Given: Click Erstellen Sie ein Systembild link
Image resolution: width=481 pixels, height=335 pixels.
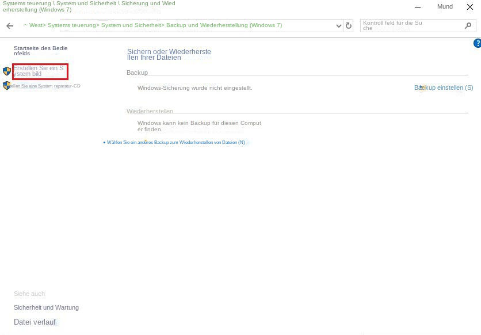Looking at the screenshot, I should coord(39,71).
